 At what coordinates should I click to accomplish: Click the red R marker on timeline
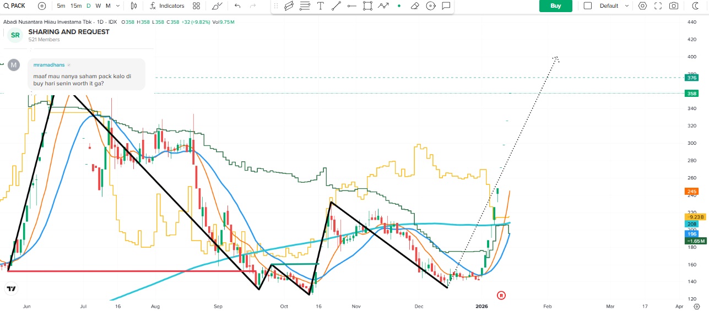pyautogui.click(x=501, y=296)
